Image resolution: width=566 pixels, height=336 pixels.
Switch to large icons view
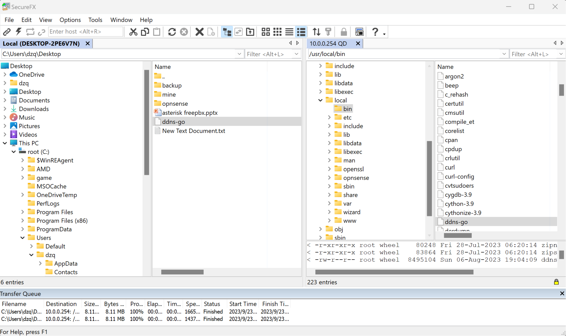pyautogui.click(x=266, y=32)
